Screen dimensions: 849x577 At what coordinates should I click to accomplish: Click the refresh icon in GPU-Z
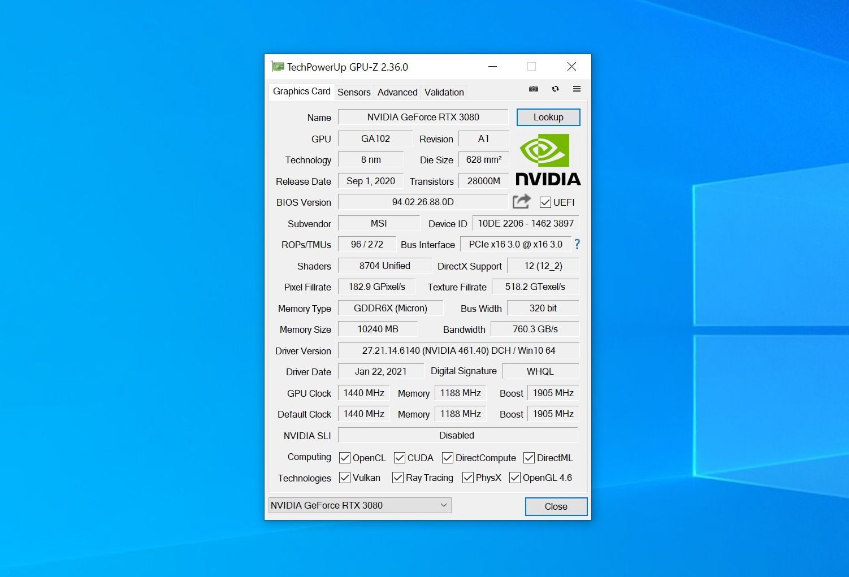555,89
